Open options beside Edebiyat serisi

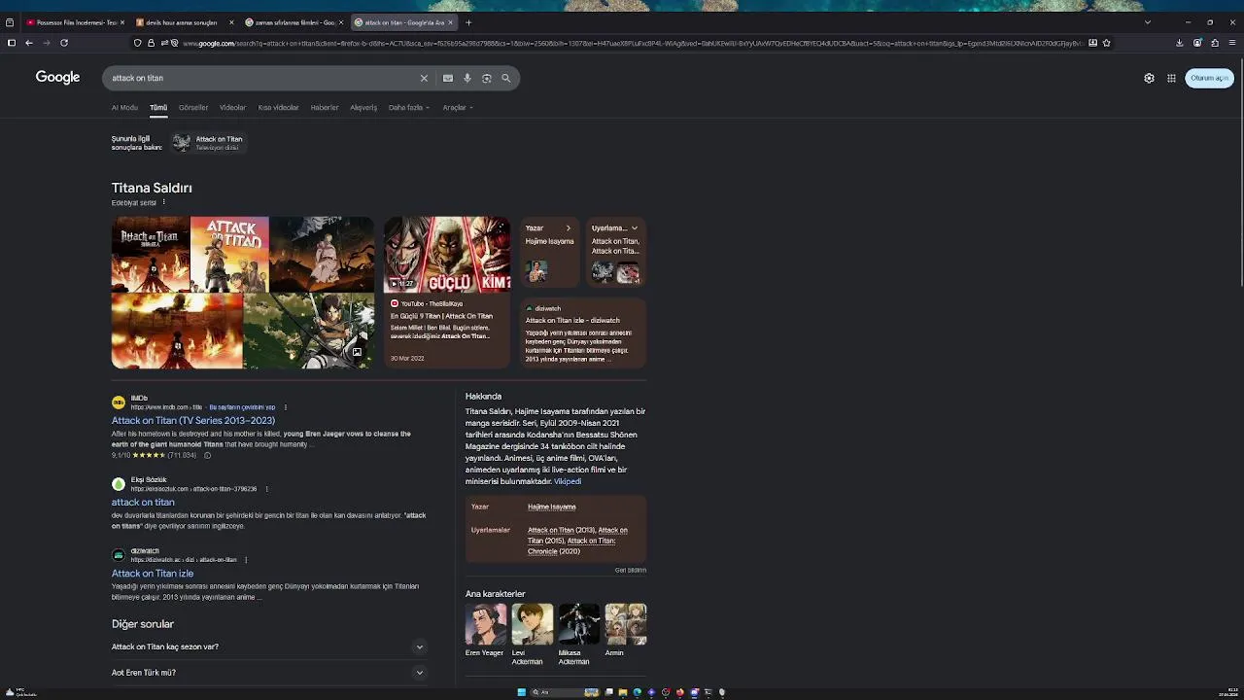click(163, 202)
